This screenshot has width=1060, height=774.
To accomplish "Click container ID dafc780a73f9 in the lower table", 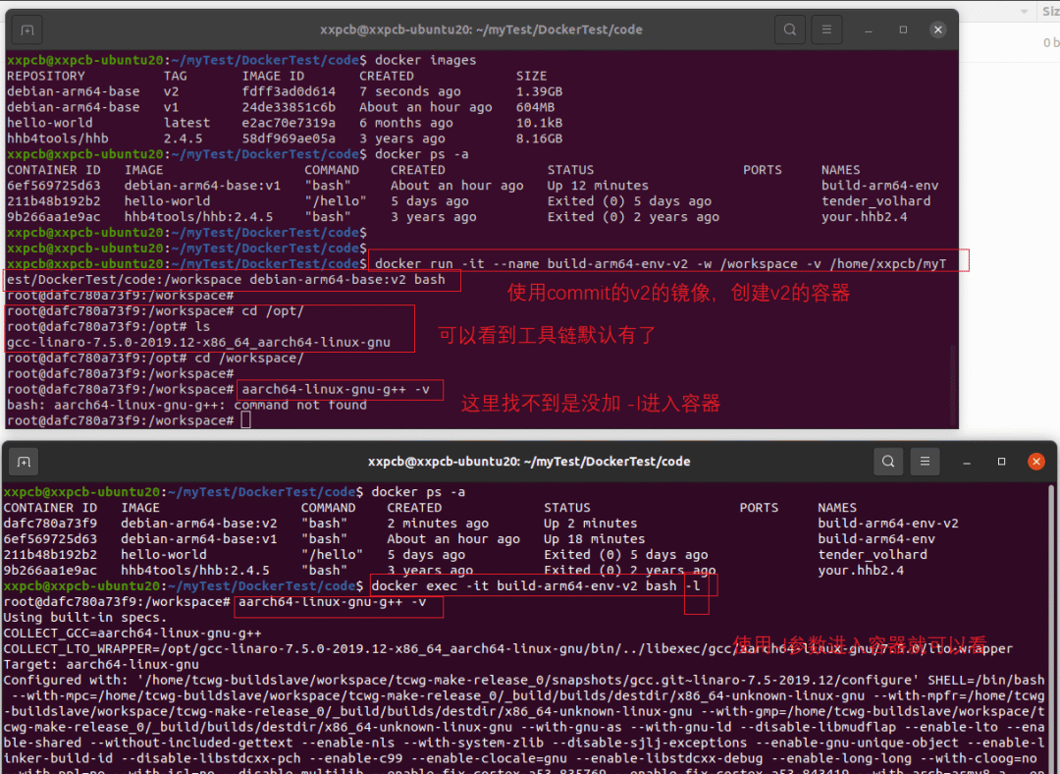I will (50, 523).
